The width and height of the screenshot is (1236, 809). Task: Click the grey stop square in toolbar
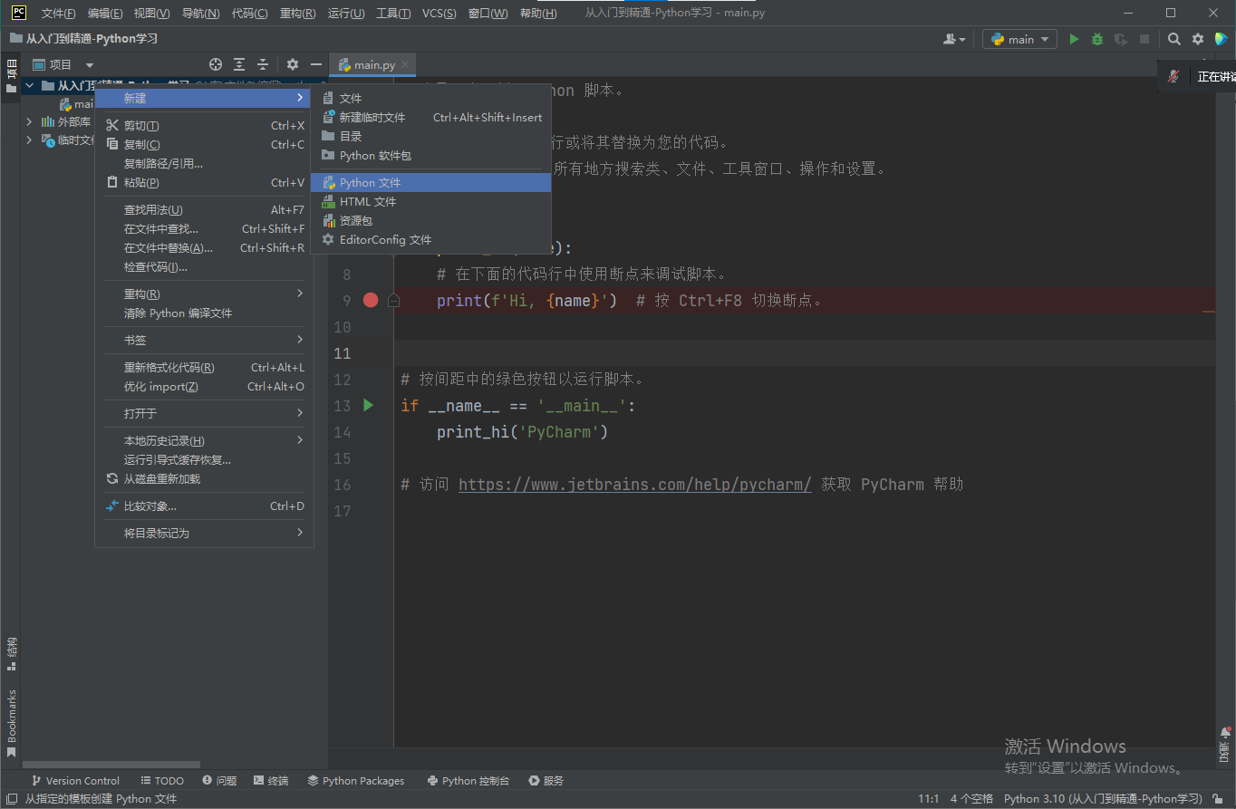1144,39
